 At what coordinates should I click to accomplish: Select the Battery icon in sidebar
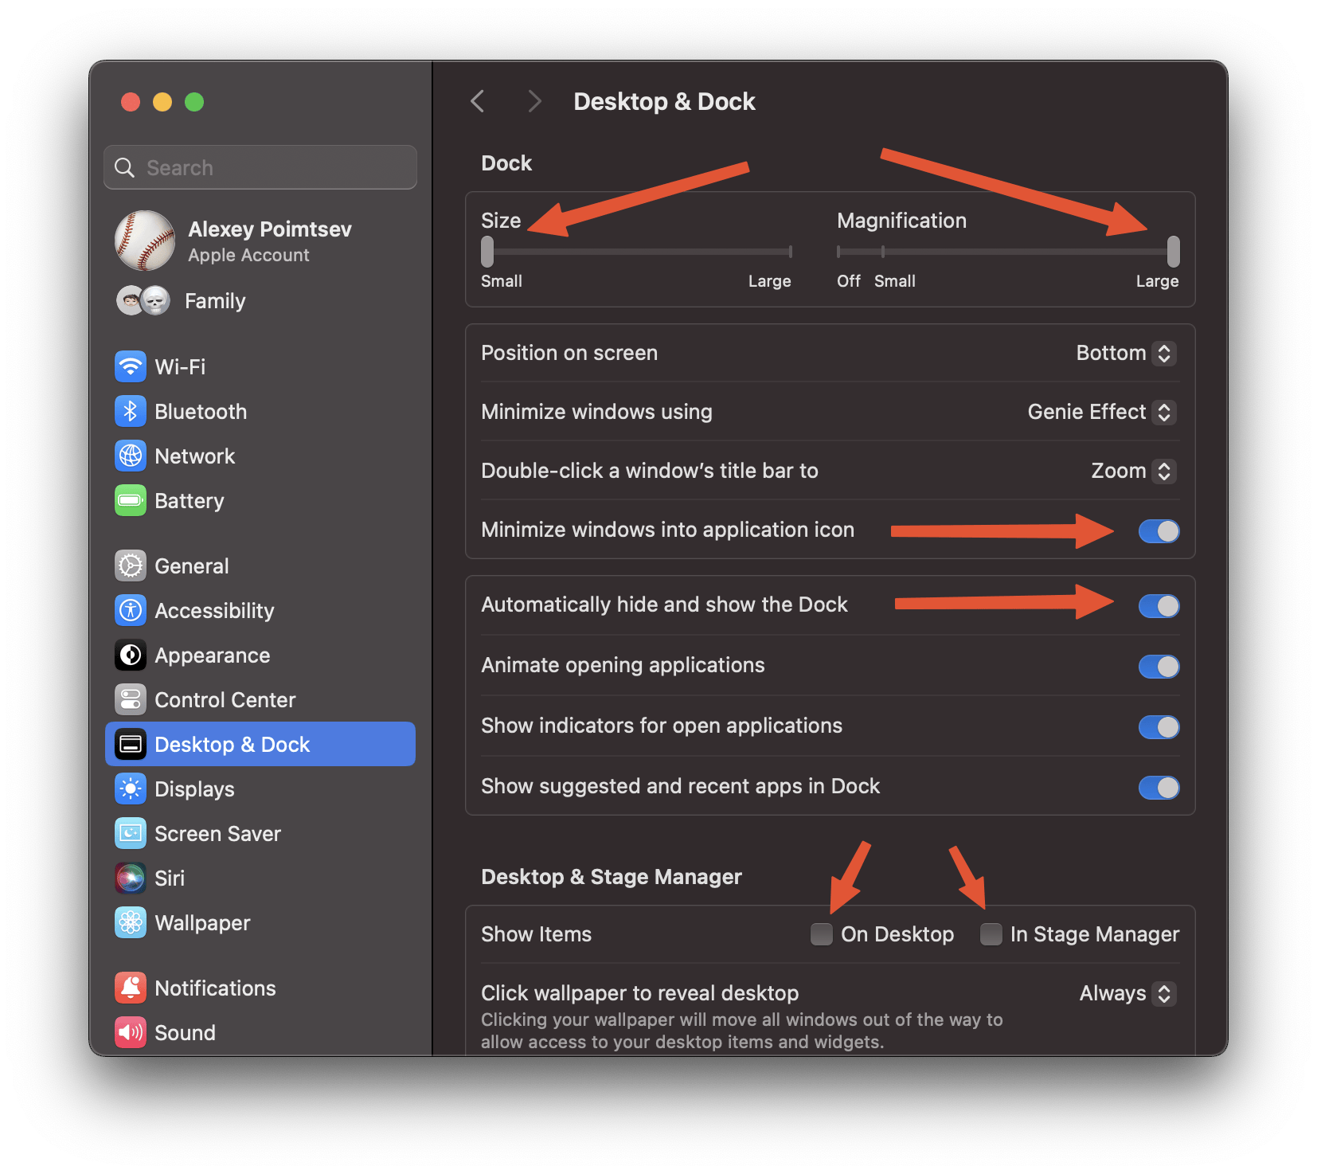[x=131, y=501]
